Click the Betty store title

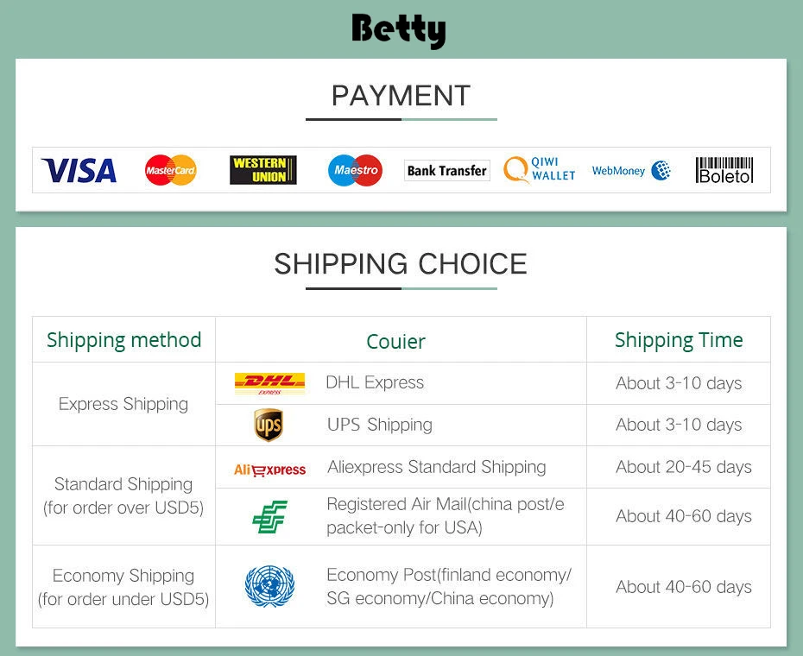coord(399,30)
